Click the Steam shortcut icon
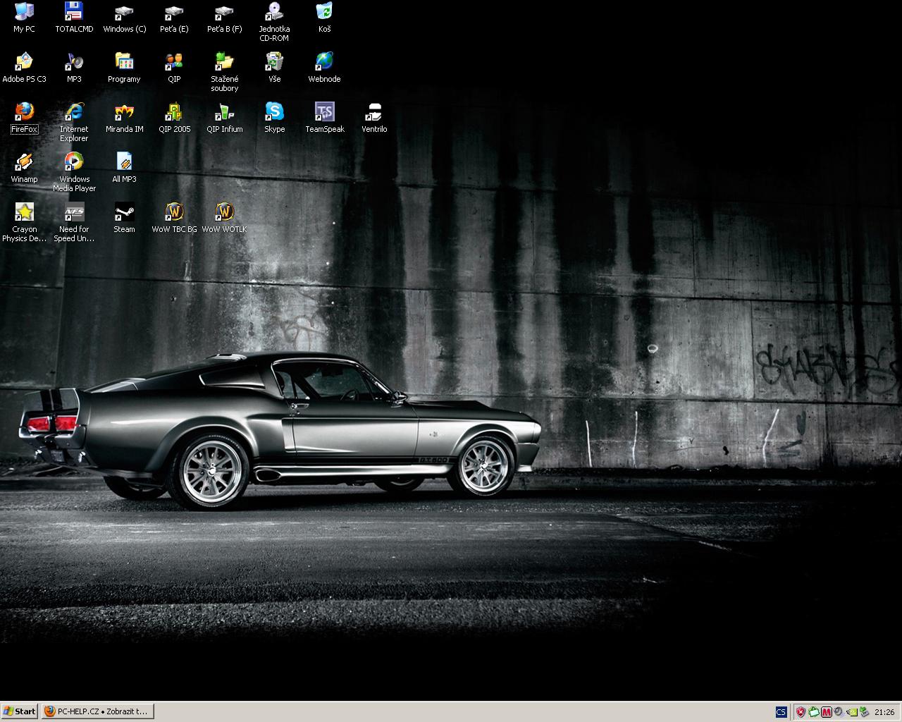Viewport: 902px width, 722px height. [124, 213]
